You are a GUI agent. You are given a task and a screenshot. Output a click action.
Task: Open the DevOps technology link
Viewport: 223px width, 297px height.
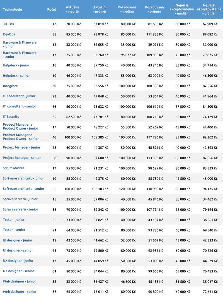9,34
